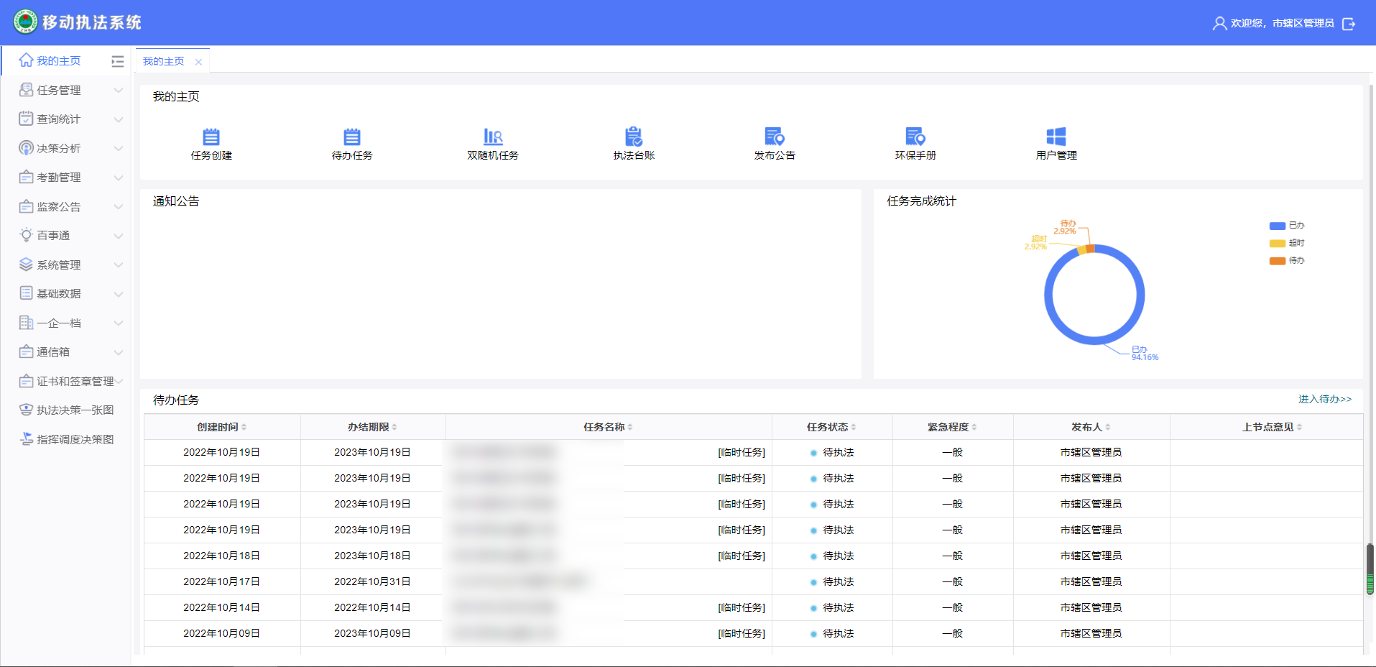The width and height of the screenshot is (1376, 667).
Task: Collapse the sidebar with menu fold icon
Action: (118, 62)
